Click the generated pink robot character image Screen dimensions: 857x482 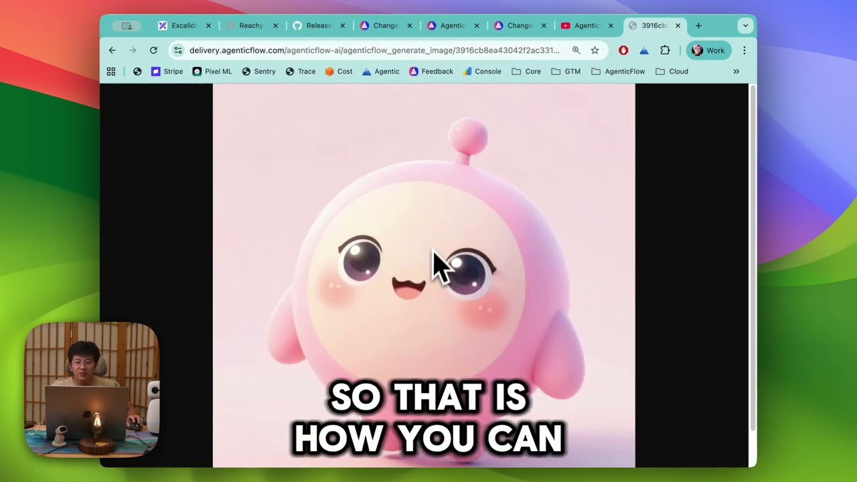(x=424, y=275)
